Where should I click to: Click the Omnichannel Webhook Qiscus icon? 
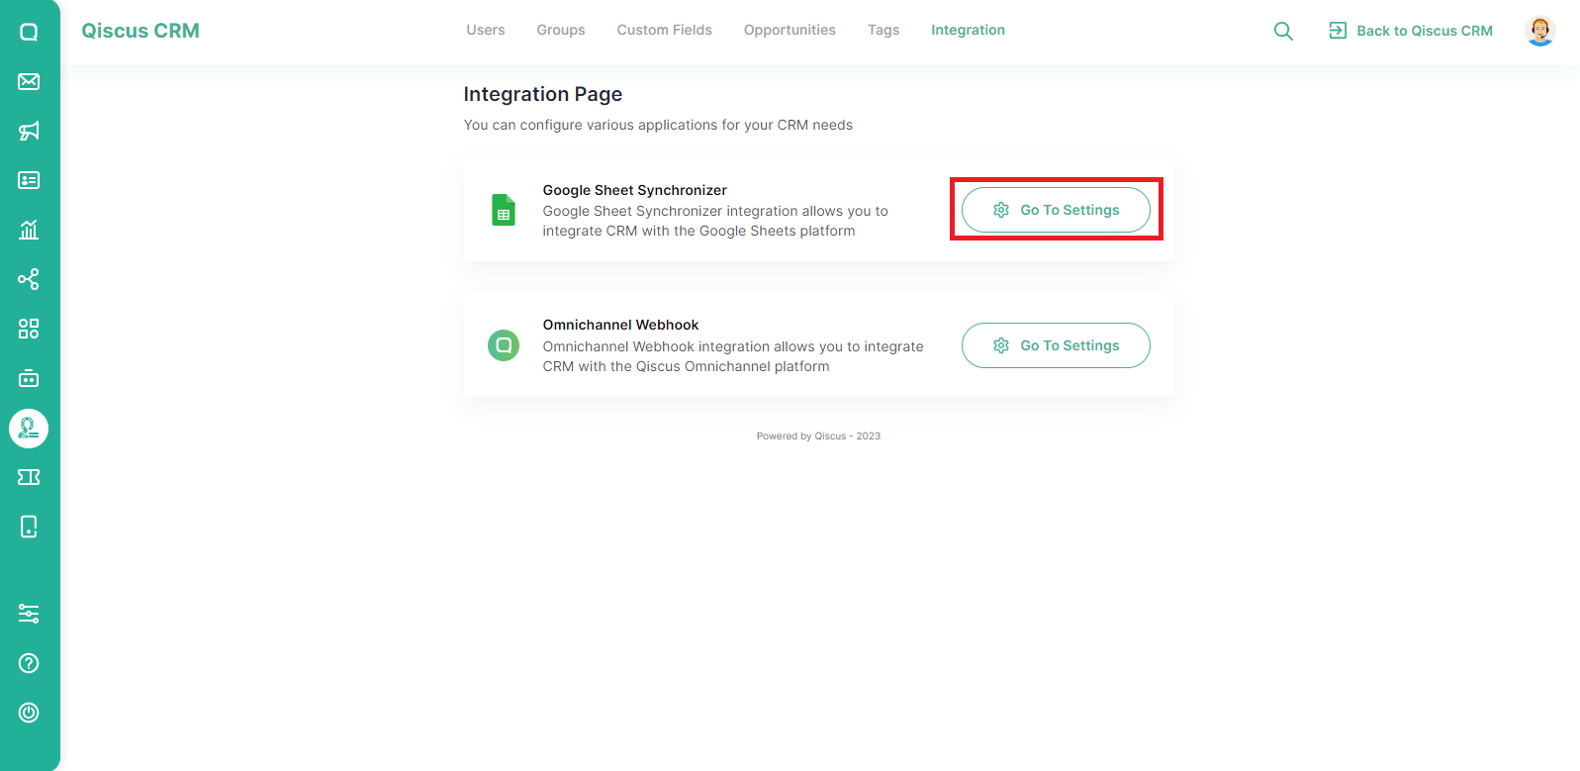[504, 345]
